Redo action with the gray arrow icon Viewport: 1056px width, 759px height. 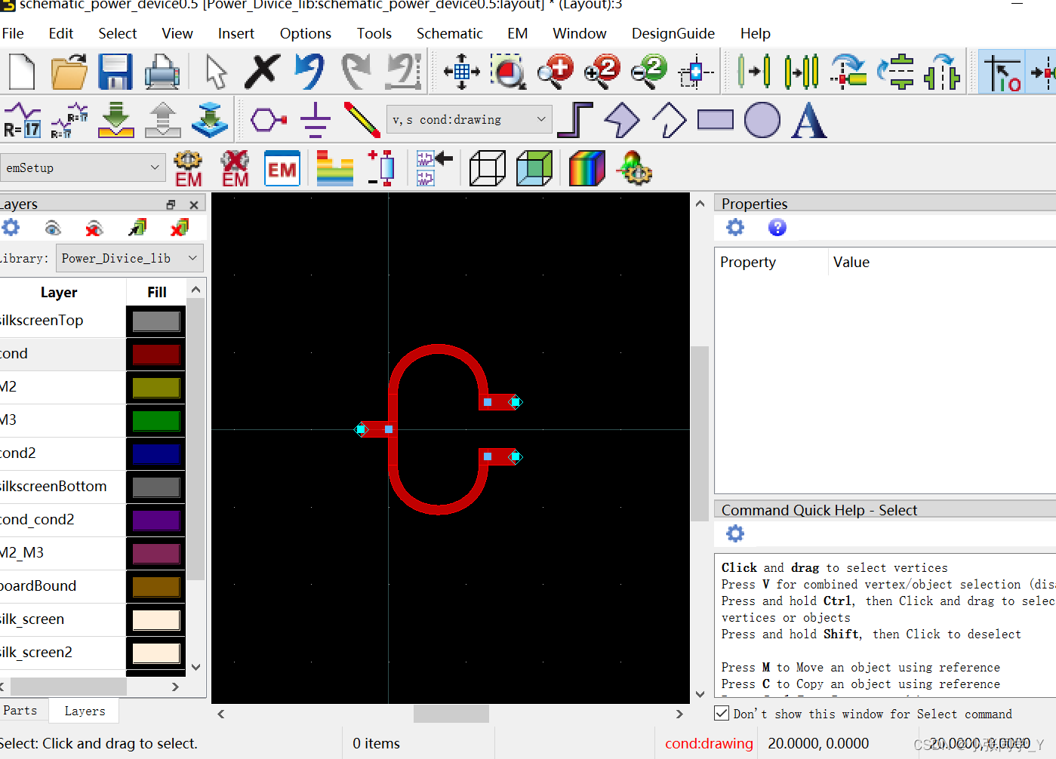tap(356, 72)
